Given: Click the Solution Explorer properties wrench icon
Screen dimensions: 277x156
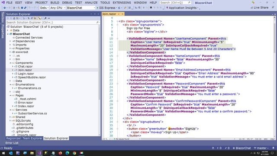Looking at the screenshot, I should tap(45, 18).
